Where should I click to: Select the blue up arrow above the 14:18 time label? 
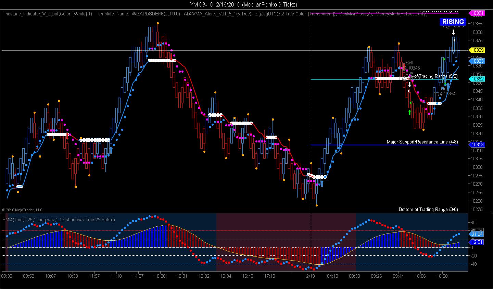(x=111, y=150)
